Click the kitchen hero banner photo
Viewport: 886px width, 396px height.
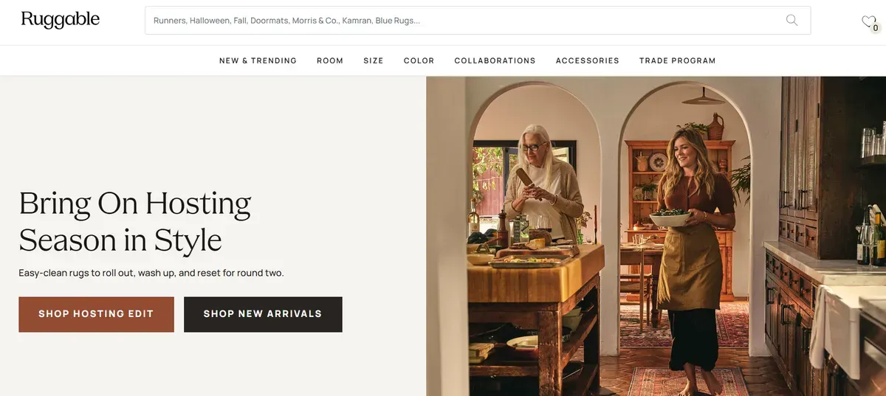click(656, 236)
